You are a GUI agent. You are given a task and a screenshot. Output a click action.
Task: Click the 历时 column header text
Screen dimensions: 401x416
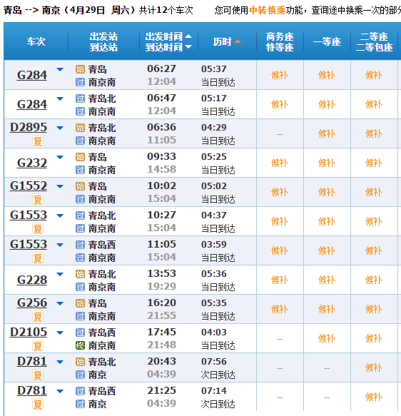click(x=222, y=41)
